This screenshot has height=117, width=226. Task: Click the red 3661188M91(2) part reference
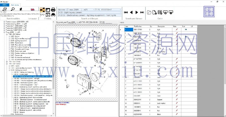click(61, 104)
